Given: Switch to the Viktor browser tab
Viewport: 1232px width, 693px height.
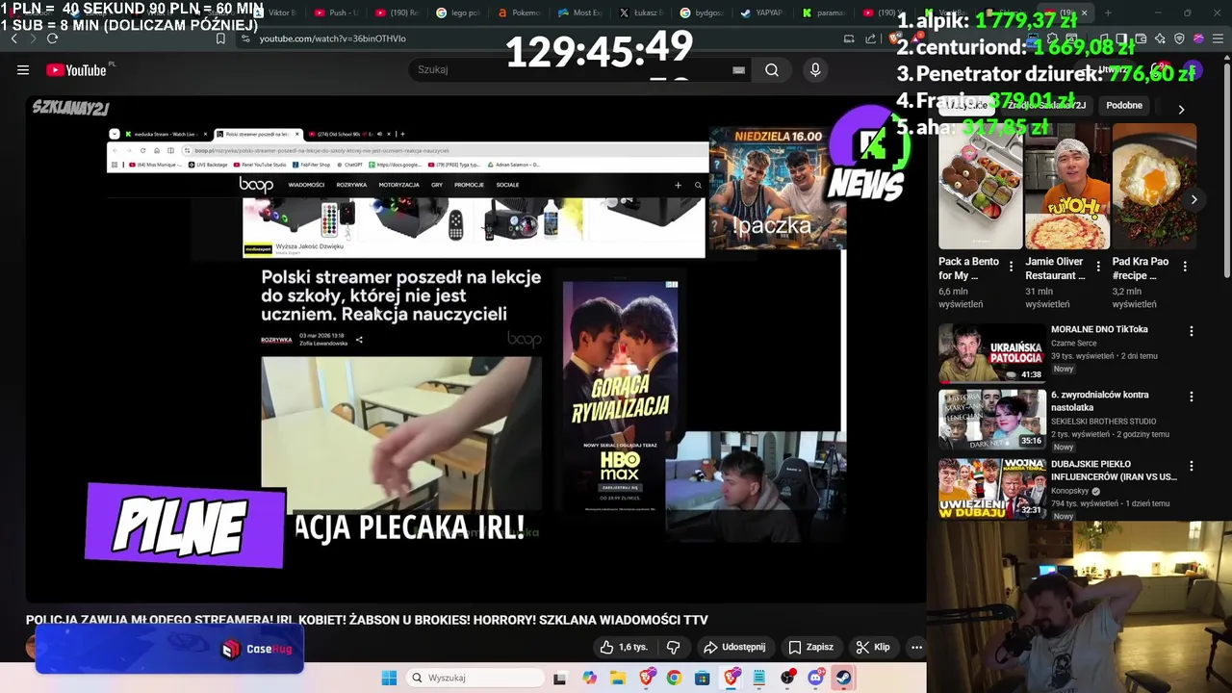Looking at the screenshot, I should 274,13.
